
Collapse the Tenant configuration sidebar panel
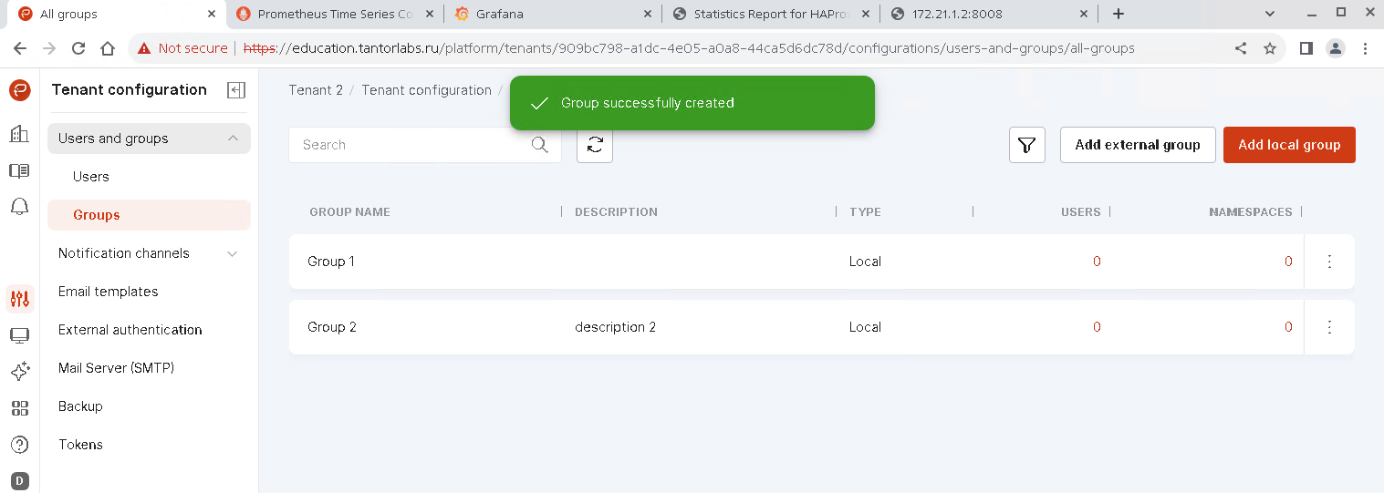pos(236,89)
